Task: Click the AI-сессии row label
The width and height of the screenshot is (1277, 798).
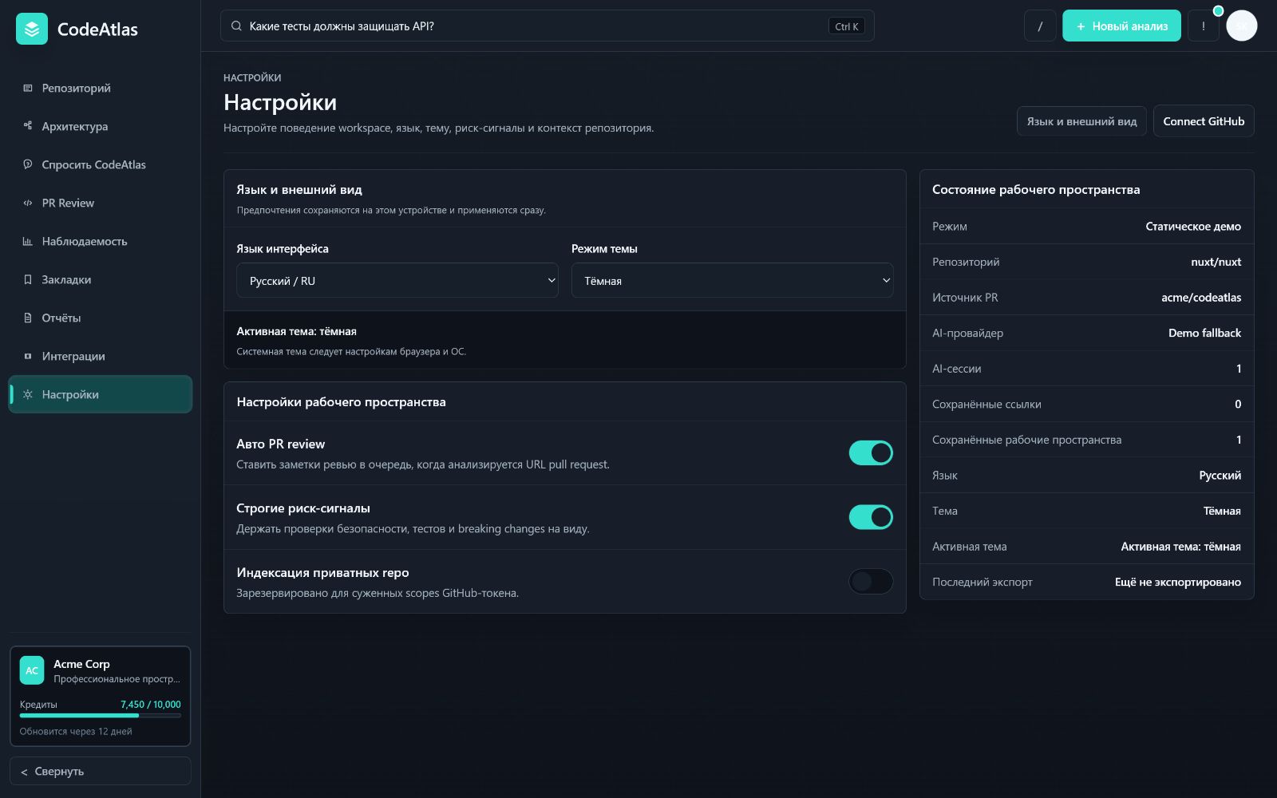Action: click(957, 369)
